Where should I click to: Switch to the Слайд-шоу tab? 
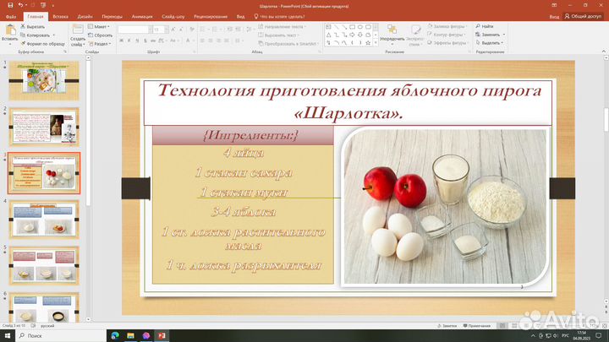[x=173, y=17]
